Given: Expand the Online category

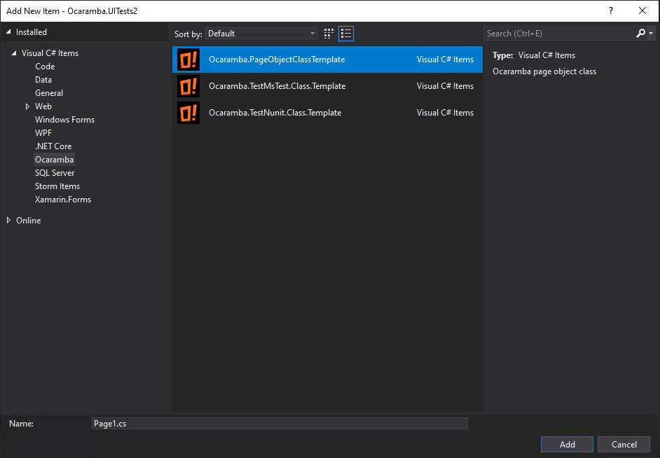Looking at the screenshot, I should (x=8, y=221).
